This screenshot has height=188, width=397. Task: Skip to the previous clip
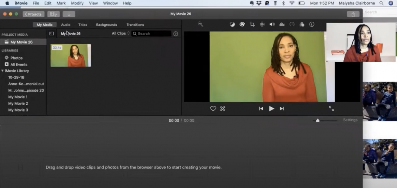click(x=261, y=109)
